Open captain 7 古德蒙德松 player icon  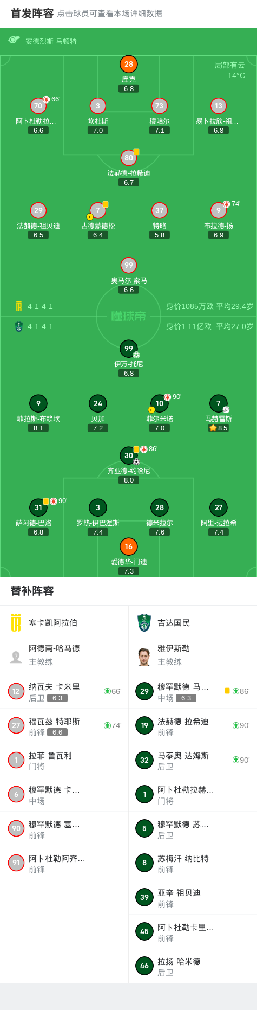98,210
